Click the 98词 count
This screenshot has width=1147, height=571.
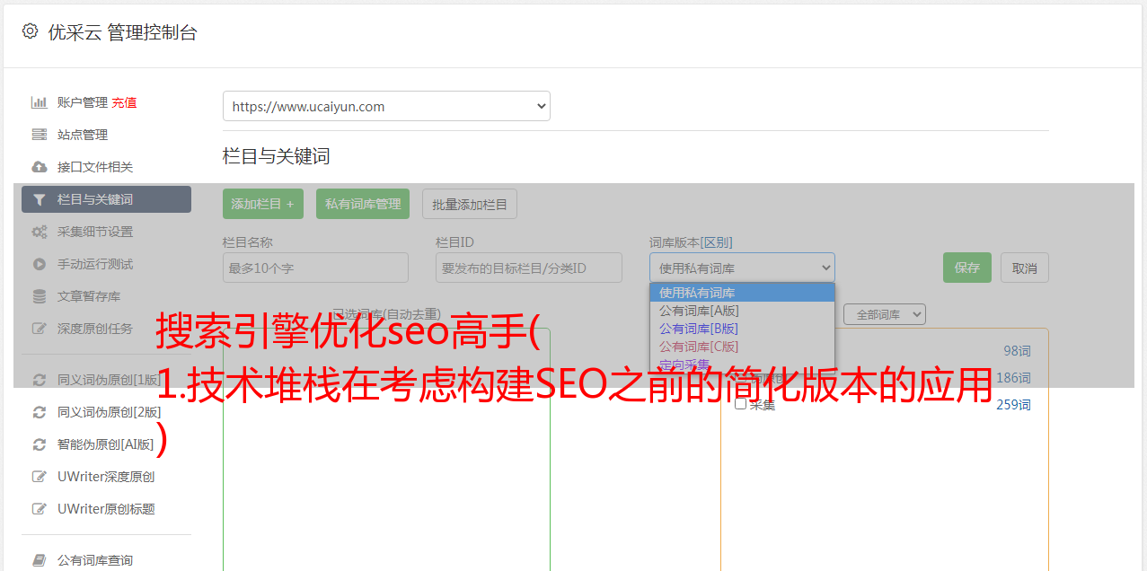coord(1017,351)
